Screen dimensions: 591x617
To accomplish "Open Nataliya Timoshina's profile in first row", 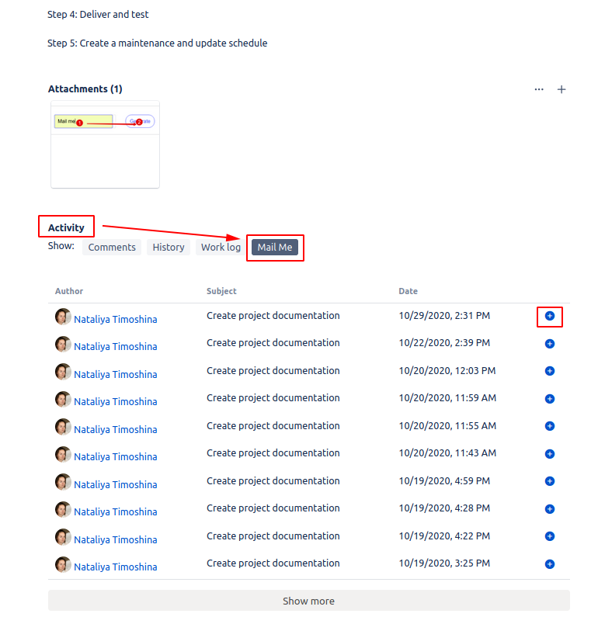I will [115, 319].
